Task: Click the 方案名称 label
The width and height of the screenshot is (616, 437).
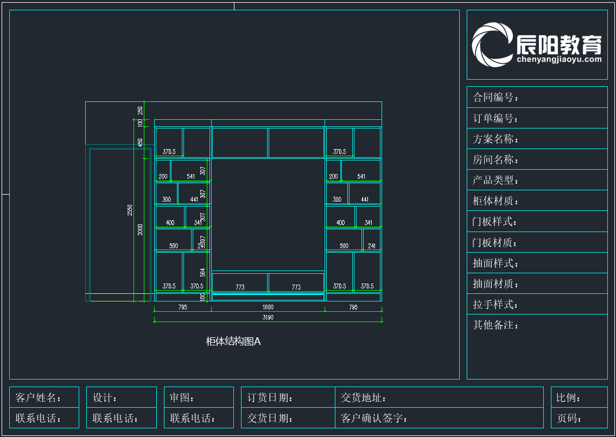Action: tap(495, 139)
